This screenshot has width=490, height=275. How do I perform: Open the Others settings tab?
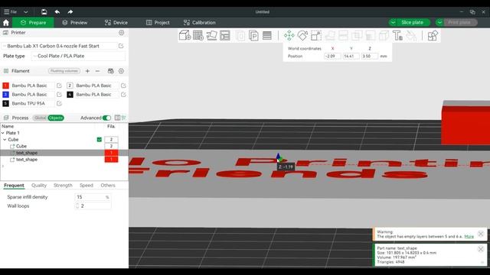pos(108,185)
